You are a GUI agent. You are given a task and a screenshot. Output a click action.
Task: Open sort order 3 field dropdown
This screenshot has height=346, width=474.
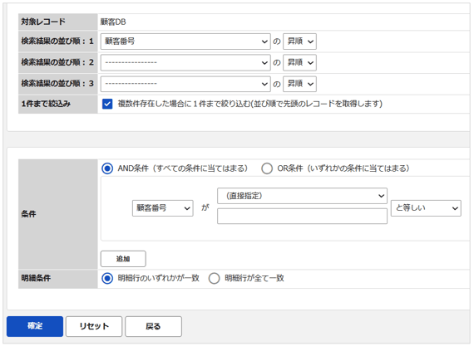tap(185, 84)
